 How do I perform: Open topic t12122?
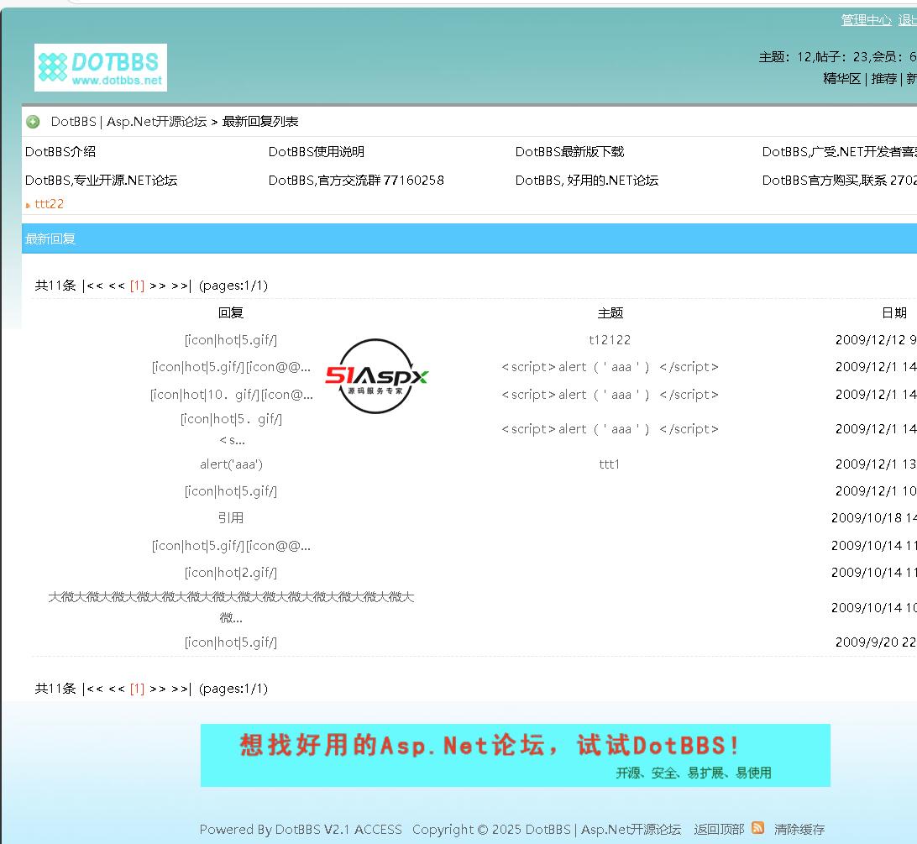tap(610, 340)
